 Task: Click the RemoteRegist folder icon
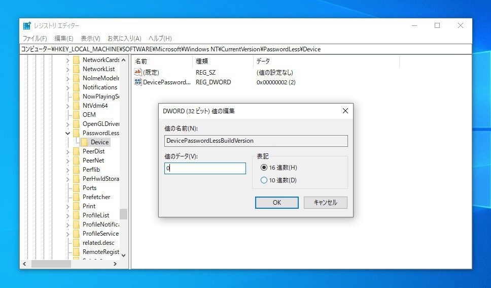(77, 252)
